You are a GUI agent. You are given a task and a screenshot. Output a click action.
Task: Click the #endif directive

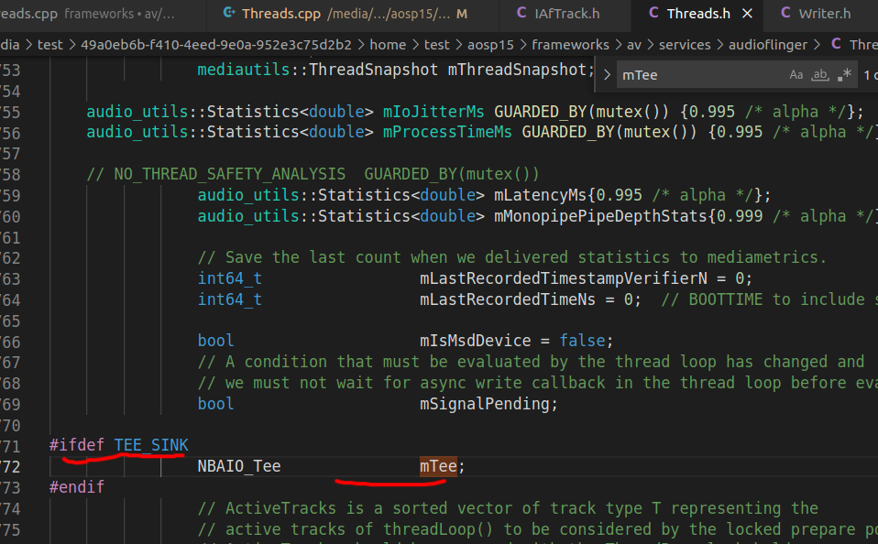point(77,487)
